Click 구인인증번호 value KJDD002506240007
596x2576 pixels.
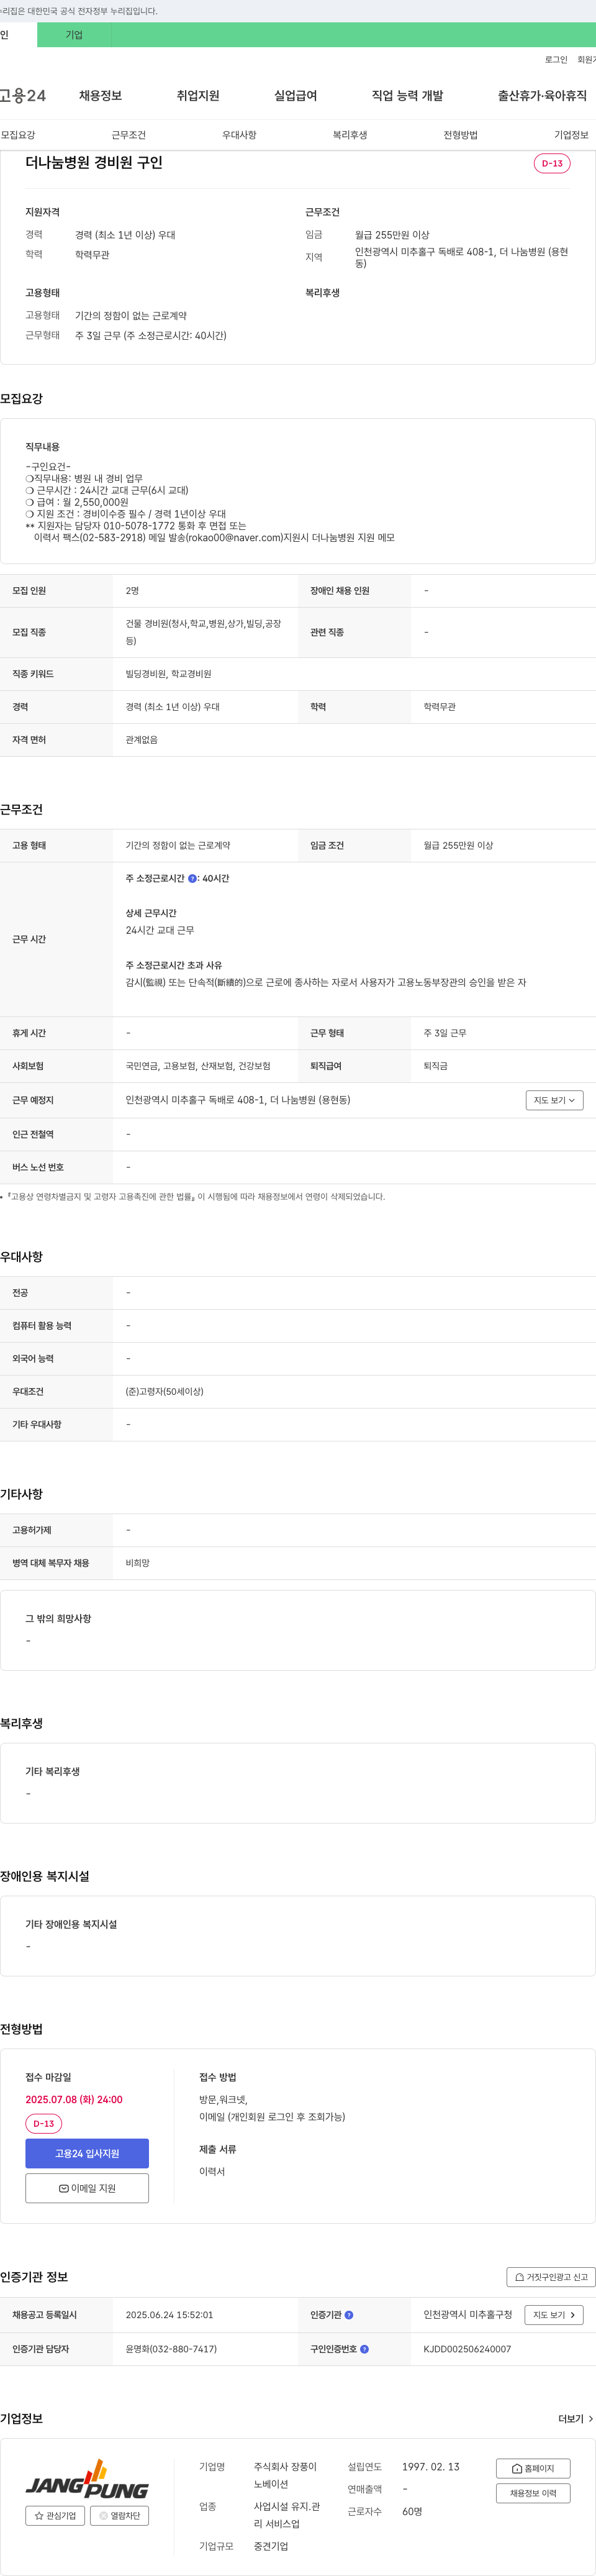467,2349
